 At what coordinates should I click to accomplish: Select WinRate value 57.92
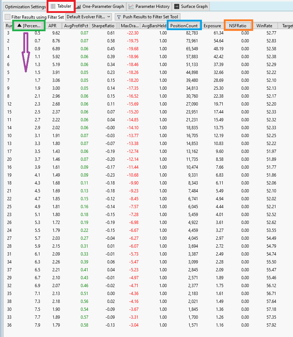[x=271, y=325]
